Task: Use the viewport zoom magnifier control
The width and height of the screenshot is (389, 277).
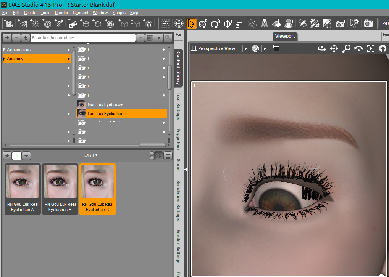Action: pos(346,48)
